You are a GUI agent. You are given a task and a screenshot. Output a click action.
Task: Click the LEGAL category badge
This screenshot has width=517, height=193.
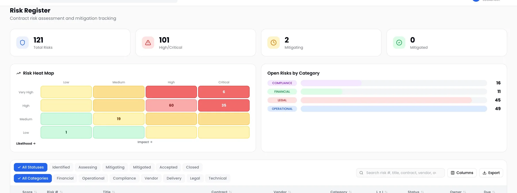(282, 100)
